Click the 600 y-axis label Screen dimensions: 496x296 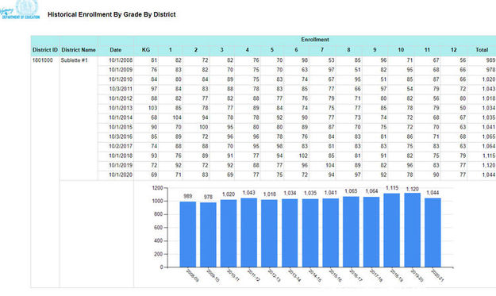(158, 228)
